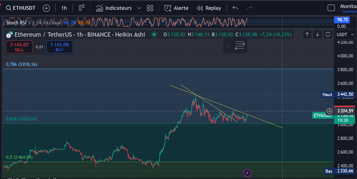Click the BUY button at 3 143,08
This screenshot has width=357, height=179.
[59, 47]
